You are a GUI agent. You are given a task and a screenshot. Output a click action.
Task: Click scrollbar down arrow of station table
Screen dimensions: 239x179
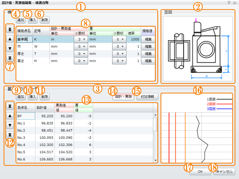click(x=156, y=160)
